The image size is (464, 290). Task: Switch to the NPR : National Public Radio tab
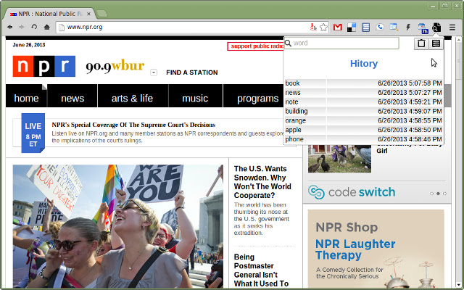click(x=50, y=14)
